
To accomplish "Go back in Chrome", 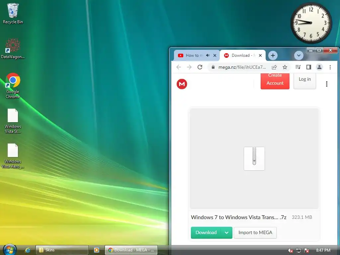I will tap(179, 67).
